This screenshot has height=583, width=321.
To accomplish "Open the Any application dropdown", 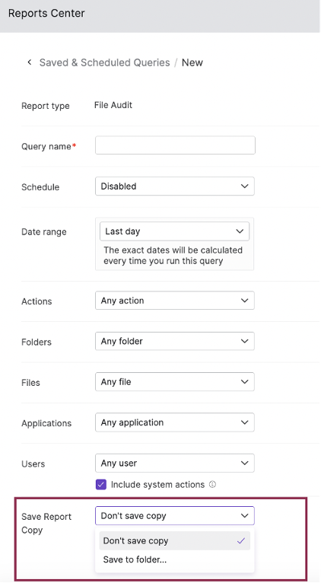I will coord(175,422).
